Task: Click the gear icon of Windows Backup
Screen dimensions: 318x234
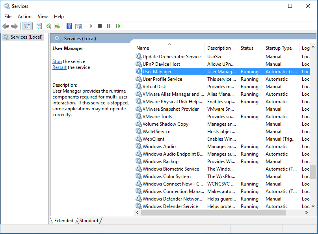Action: pyautogui.click(x=139, y=162)
